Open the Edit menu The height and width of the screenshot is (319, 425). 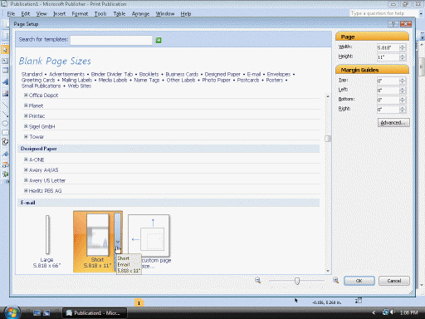(26, 13)
